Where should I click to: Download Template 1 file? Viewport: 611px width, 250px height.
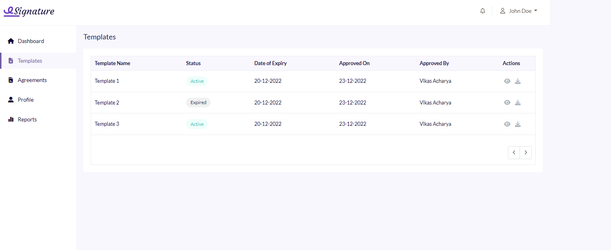pos(518,81)
